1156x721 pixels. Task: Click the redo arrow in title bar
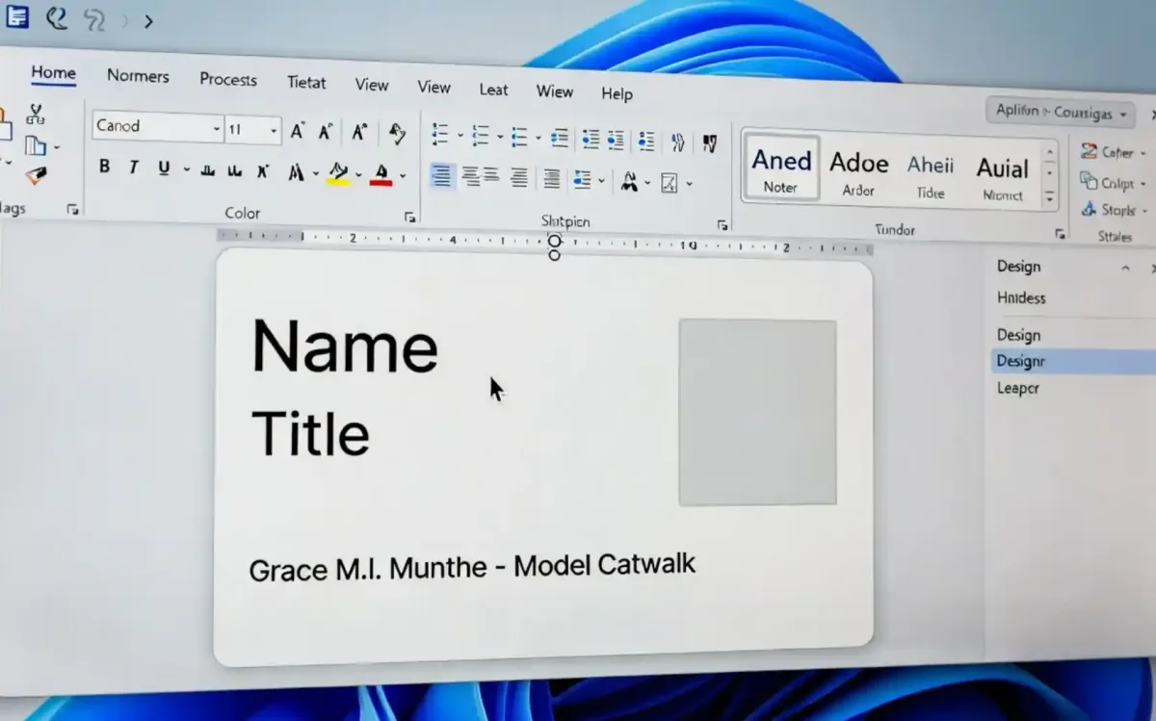95,20
